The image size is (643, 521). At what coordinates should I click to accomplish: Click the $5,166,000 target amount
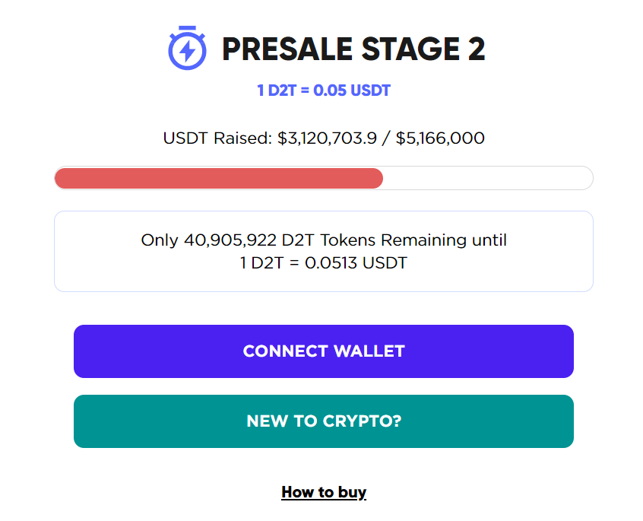click(440, 138)
